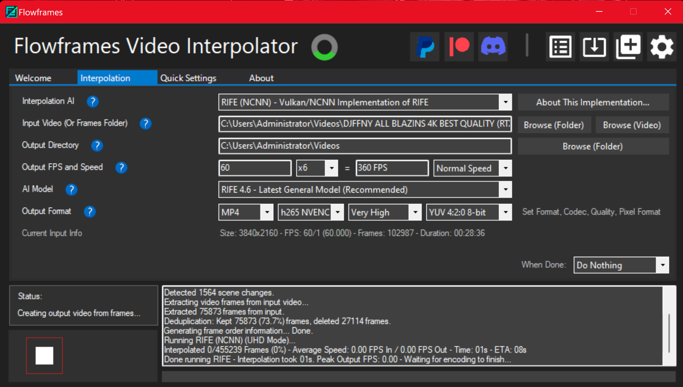683x387 pixels.
Task: Click the Interpolation AI help icon
Action: (x=93, y=101)
